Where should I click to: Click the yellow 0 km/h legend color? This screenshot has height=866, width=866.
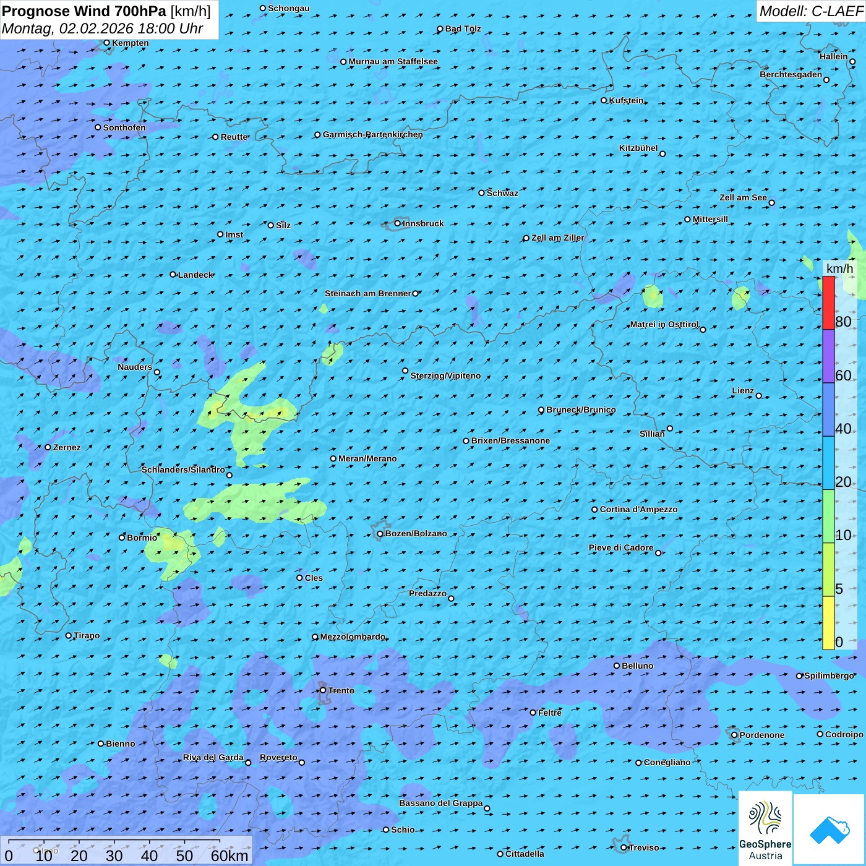pos(828,623)
